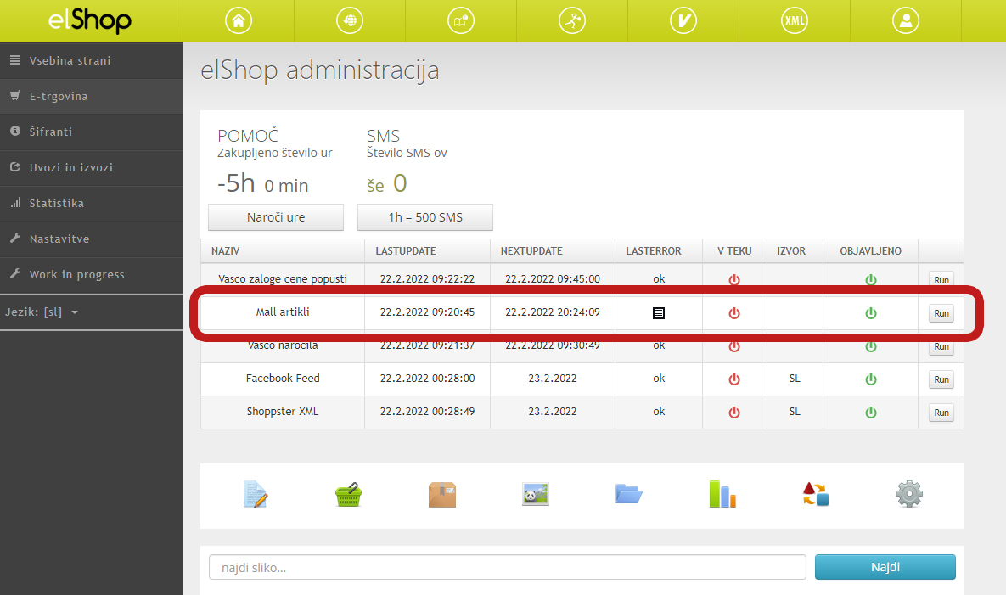Open E-trgovina sidebar menu
Viewport: 1006px width, 595px height.
92,96
